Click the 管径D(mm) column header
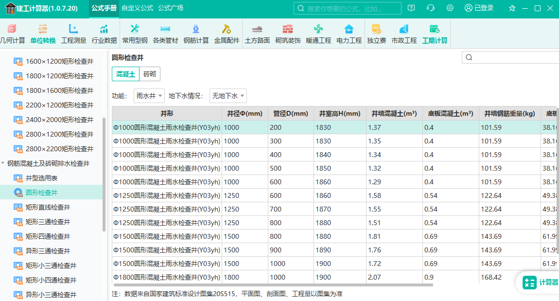Screen dimensions: 559x301 click(x=291, y=113)
